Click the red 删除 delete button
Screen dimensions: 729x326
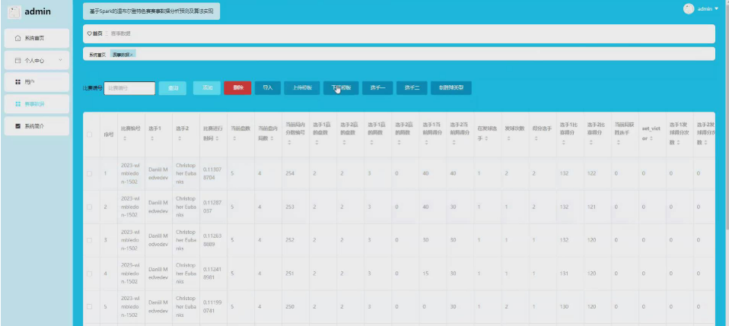pos(237,88)
